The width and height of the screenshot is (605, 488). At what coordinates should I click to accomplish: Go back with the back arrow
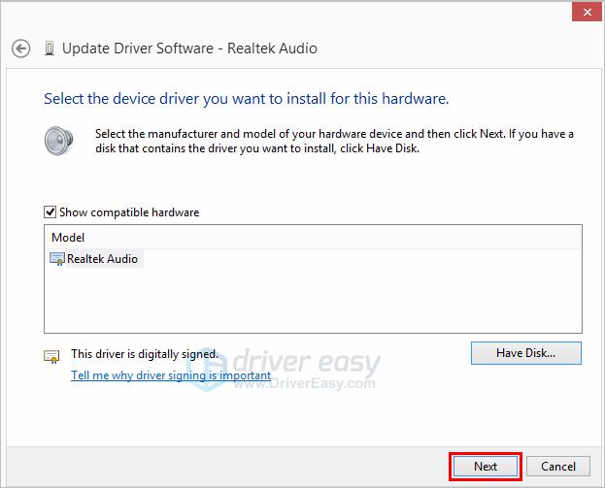click(20, 49)
